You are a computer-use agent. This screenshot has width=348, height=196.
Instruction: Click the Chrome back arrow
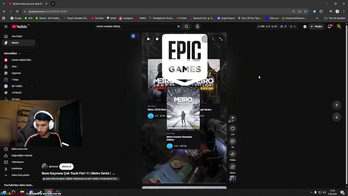tap(4, 11)
